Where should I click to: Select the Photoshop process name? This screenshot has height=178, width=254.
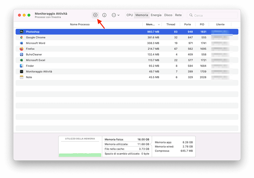pos(33,32)
